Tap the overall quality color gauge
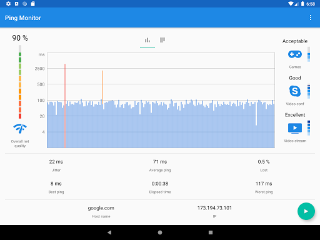The image size is (320, 240). pyautogui.click(x=20, y=82)
